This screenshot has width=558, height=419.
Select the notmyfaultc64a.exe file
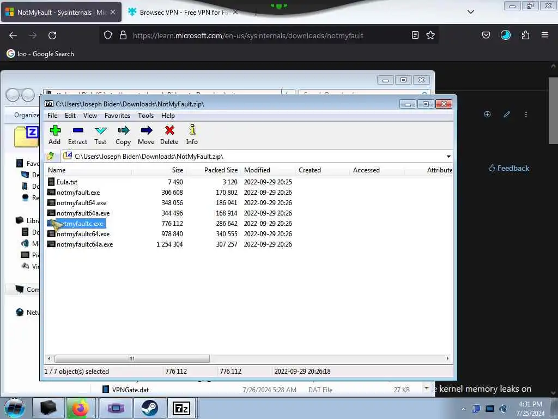pyautogui.click(x=80, y=244)
